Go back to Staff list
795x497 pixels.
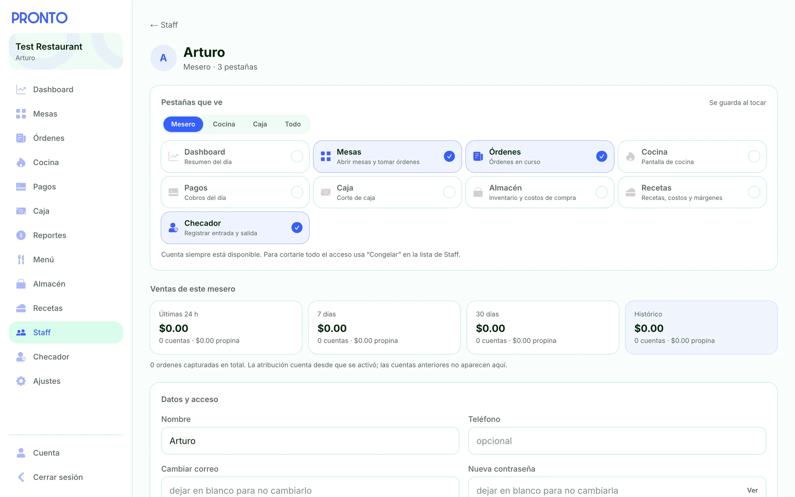pos(164,25)
